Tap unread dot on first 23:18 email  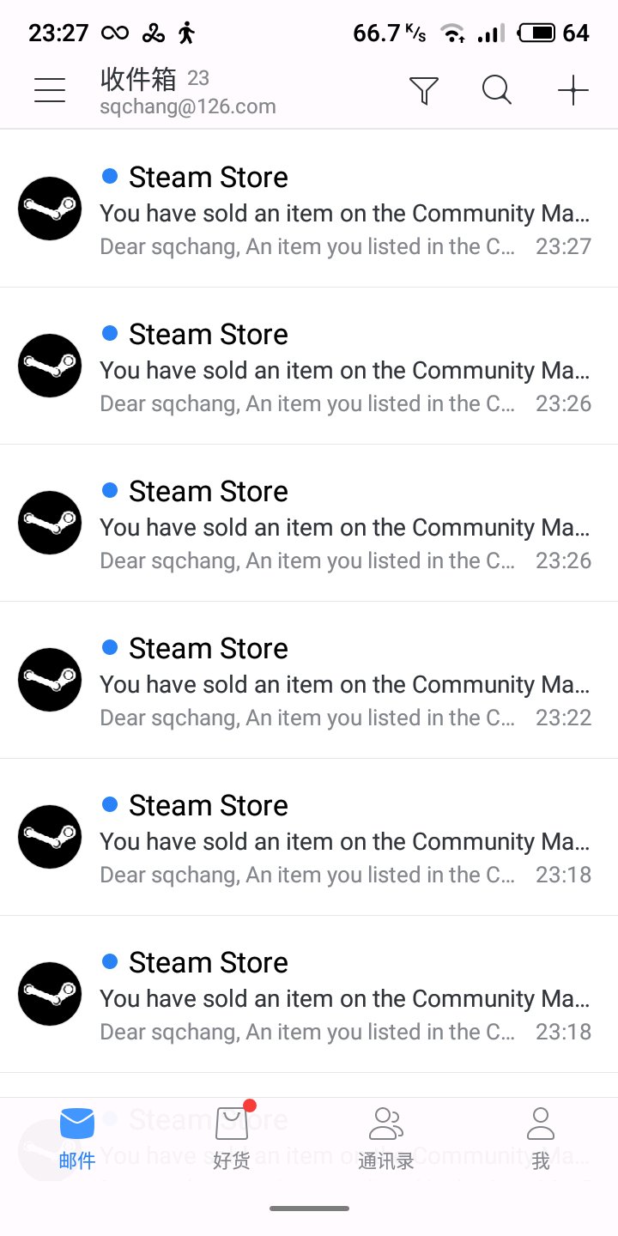(x=110, y=804)
